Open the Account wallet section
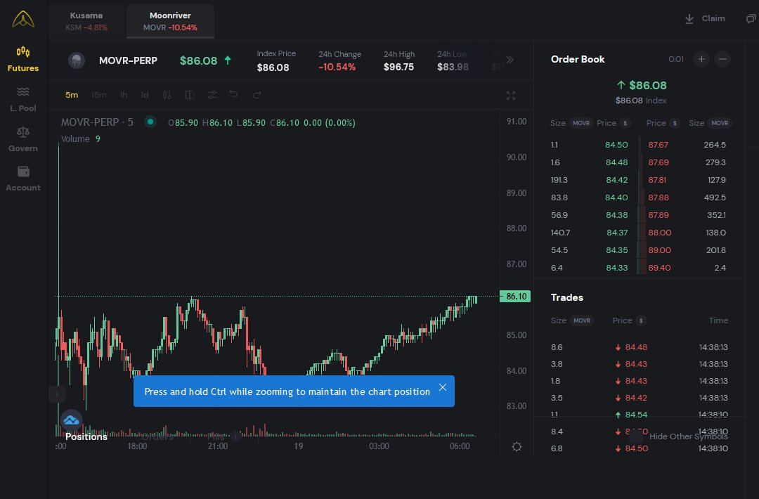 coord(22,179)
